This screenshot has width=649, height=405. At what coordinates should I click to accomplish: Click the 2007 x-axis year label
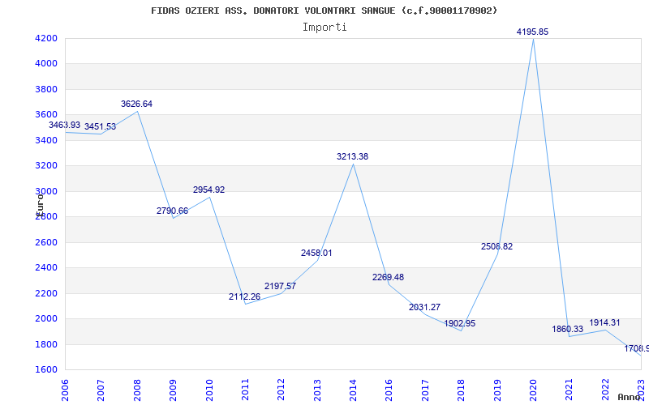coord(101,390)
